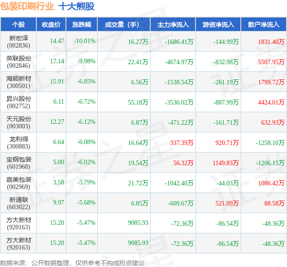Click retail inflow 5507.95万
Screen dimensions: 287x267
pos(271,62)
